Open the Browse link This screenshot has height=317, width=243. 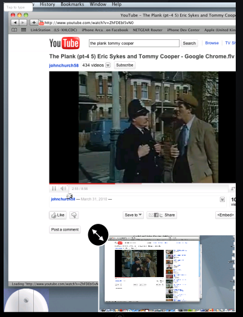[x=212, y=43]
